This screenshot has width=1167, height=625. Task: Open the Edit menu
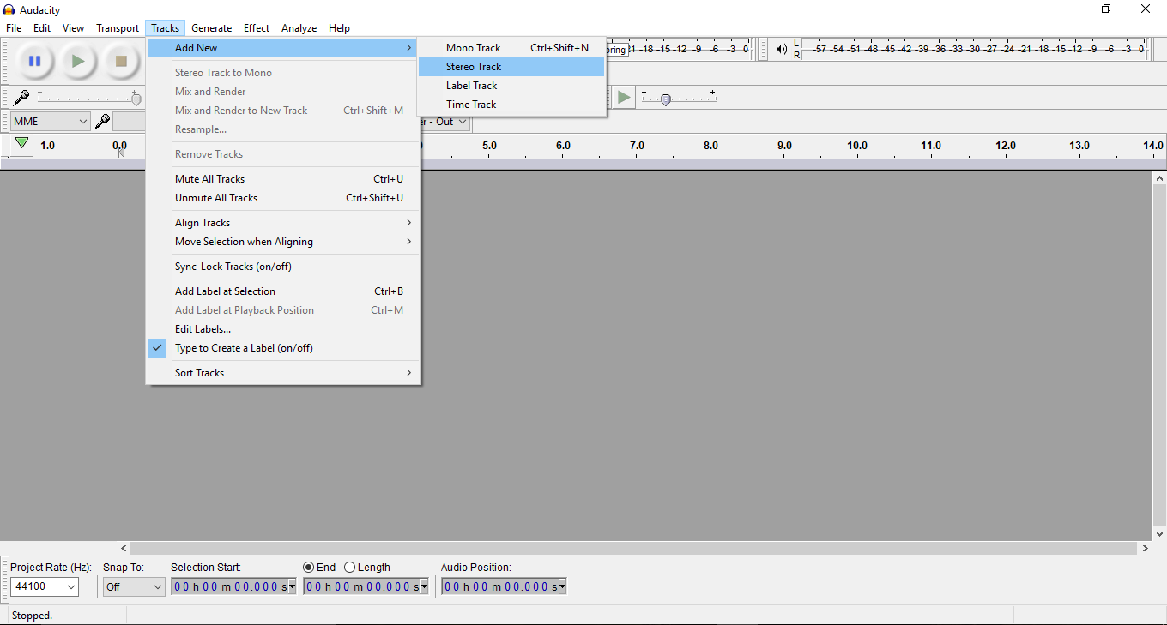coord(42,28)
